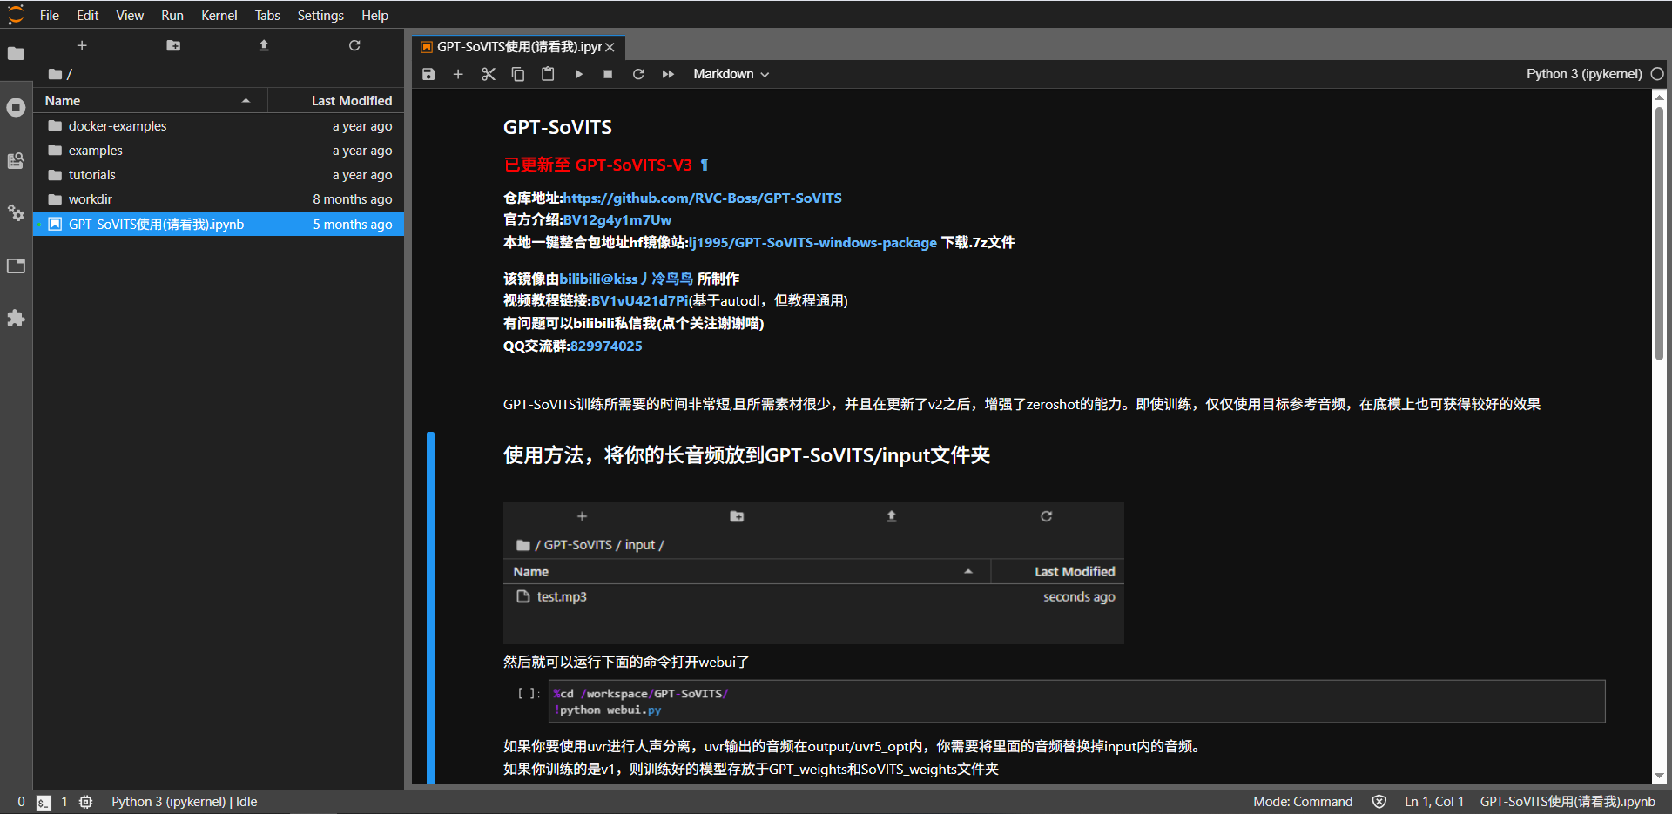
Task: Run the selected cell
Action: coord(578,74)
